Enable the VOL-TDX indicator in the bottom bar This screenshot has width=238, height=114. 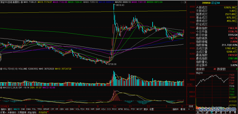point(80,109)
